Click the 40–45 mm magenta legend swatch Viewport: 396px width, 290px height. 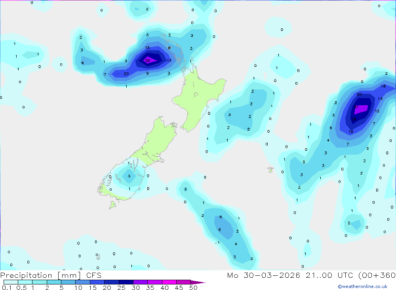pos(169,282)
